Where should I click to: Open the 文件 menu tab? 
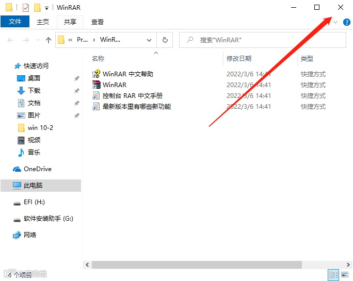(15, 22)
